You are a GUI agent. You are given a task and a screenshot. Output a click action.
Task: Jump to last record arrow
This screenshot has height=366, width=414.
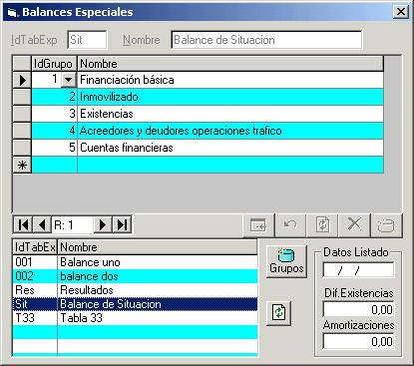coord(122,225)
